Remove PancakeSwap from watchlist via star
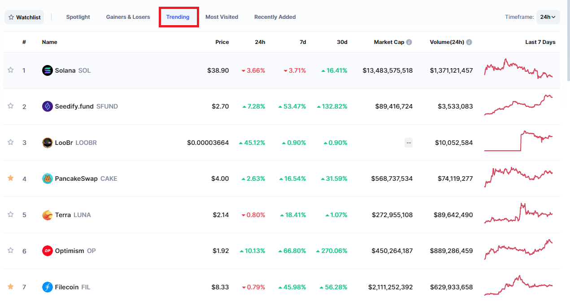Image resolution: width=570 pixels, height=301 pixels. (x=11, y=178)
